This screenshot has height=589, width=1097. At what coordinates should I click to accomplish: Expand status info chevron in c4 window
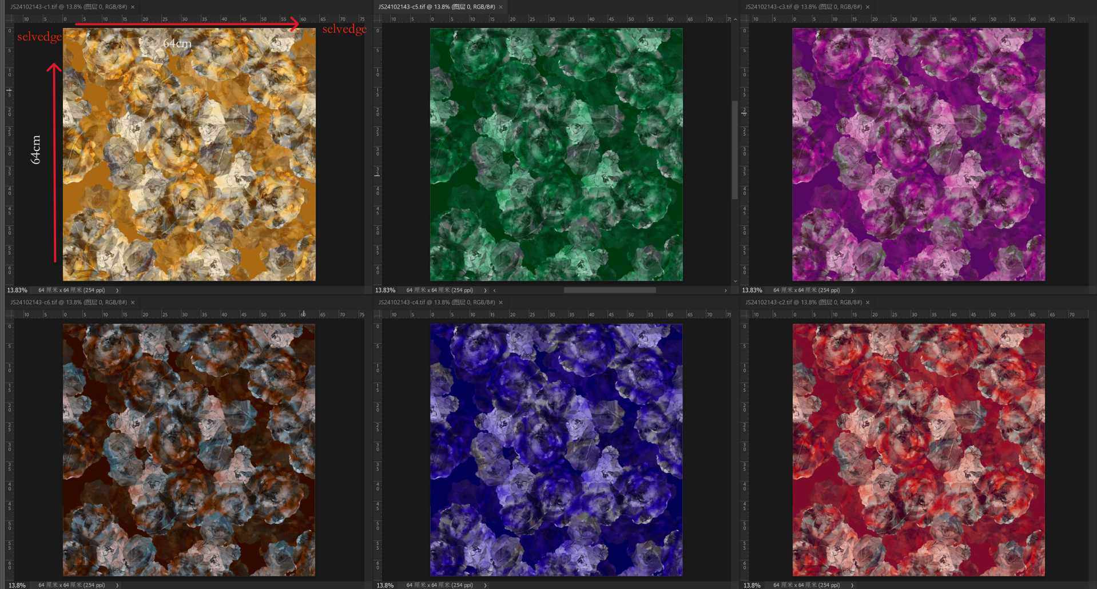(485, 586)
